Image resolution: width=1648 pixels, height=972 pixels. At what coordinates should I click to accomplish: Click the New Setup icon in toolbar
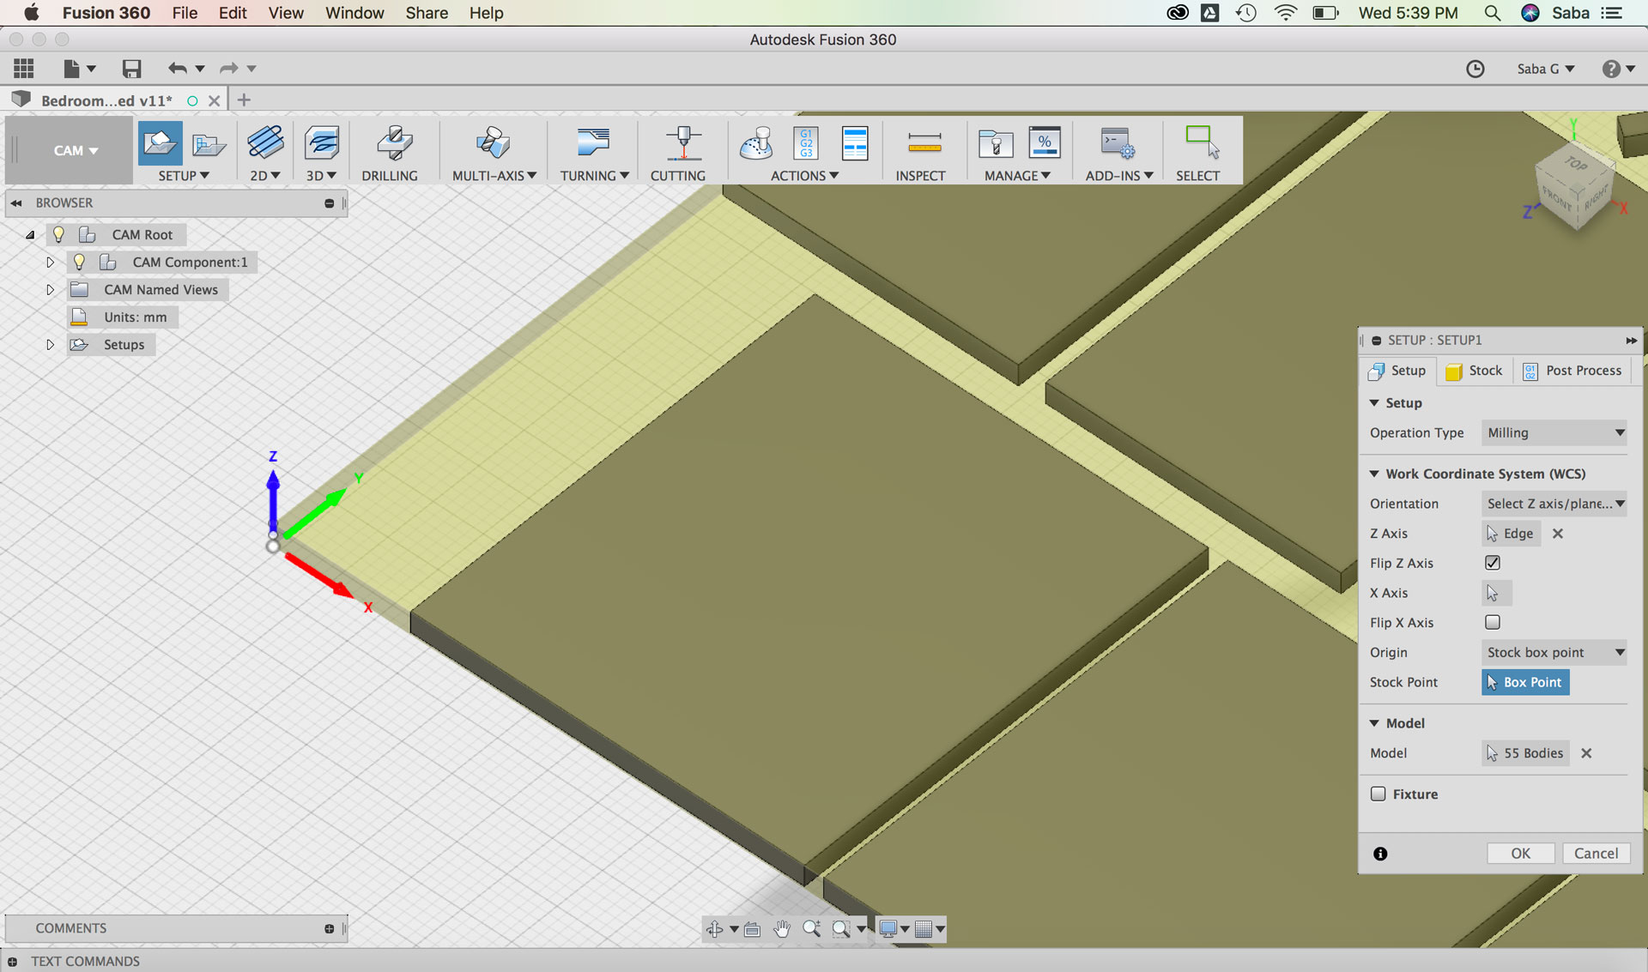pos(160,142)
